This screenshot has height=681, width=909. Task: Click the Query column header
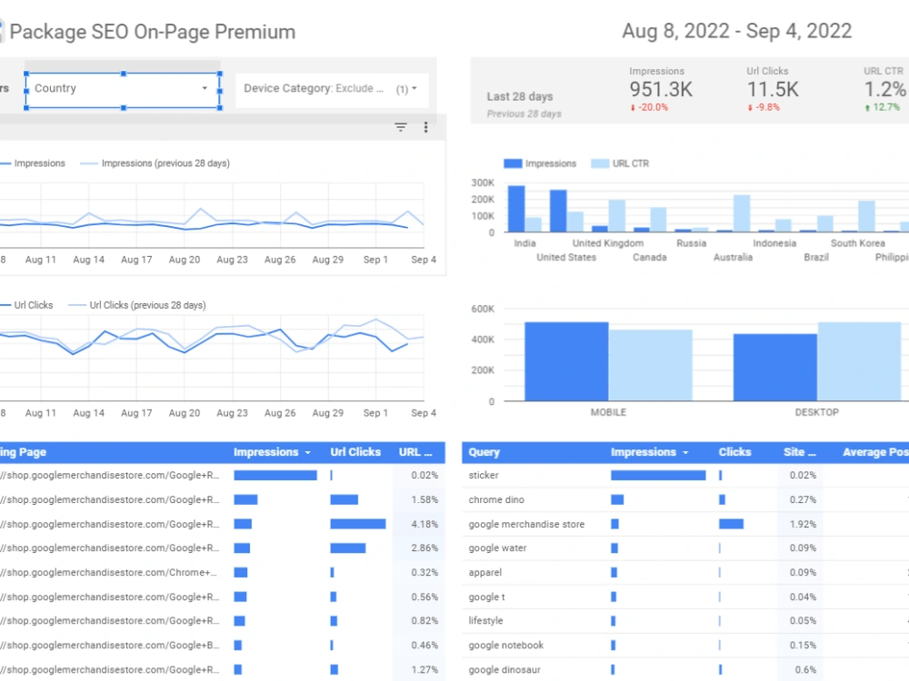484,452
